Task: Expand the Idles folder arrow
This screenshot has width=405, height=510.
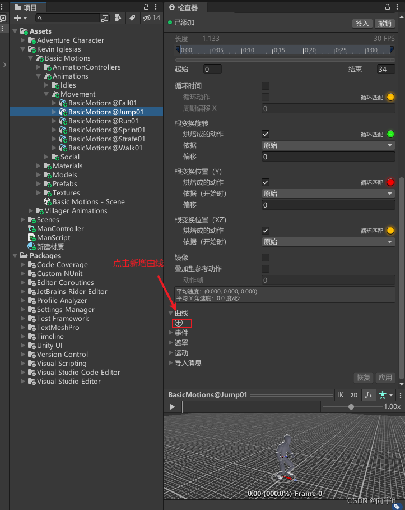Action: (x=46, y=85)
